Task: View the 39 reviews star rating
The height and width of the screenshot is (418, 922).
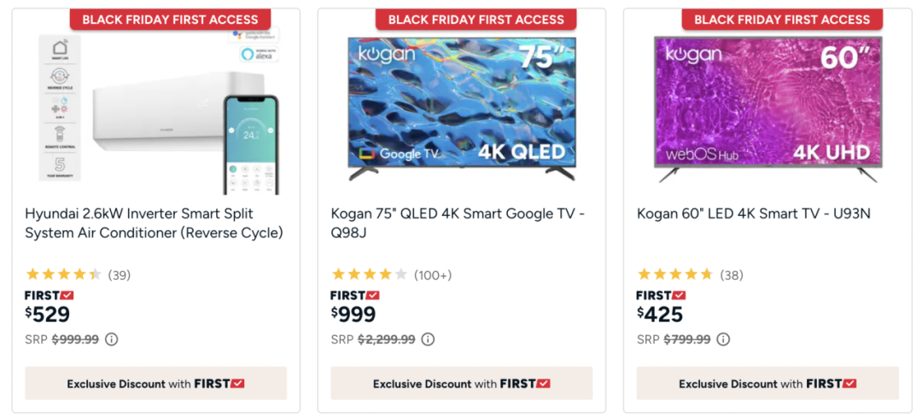Action: click(78, 275)
